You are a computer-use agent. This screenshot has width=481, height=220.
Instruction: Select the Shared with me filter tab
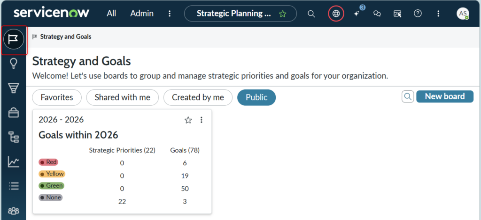pos(123,97)
